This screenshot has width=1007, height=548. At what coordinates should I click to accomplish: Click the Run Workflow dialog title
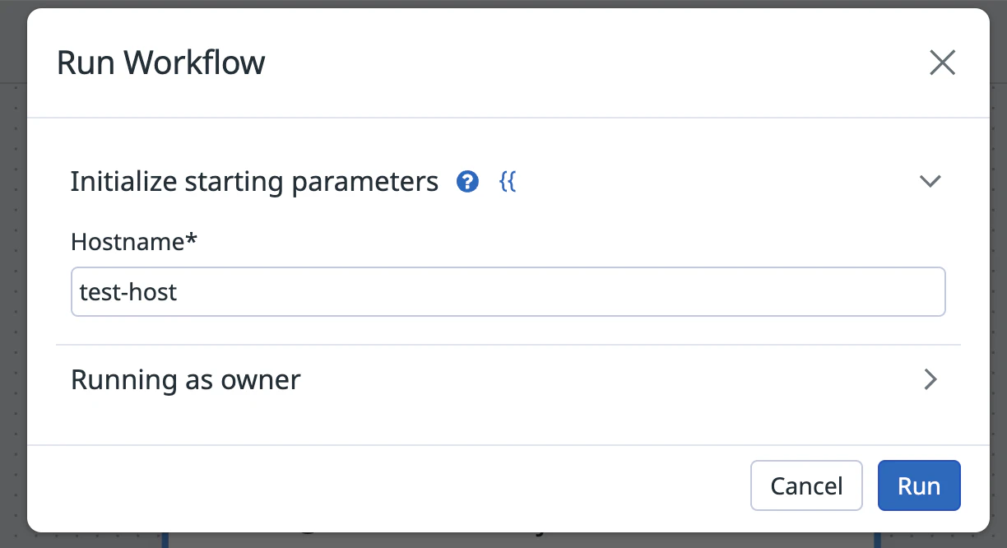pos(161,62)
